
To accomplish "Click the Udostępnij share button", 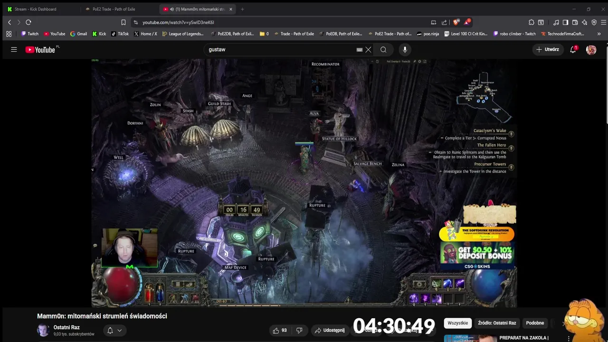I will point(330,330).
